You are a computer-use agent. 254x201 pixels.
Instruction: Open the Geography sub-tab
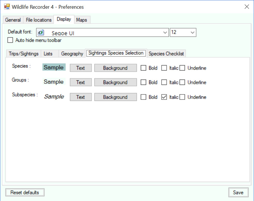(x=72, y=54)
